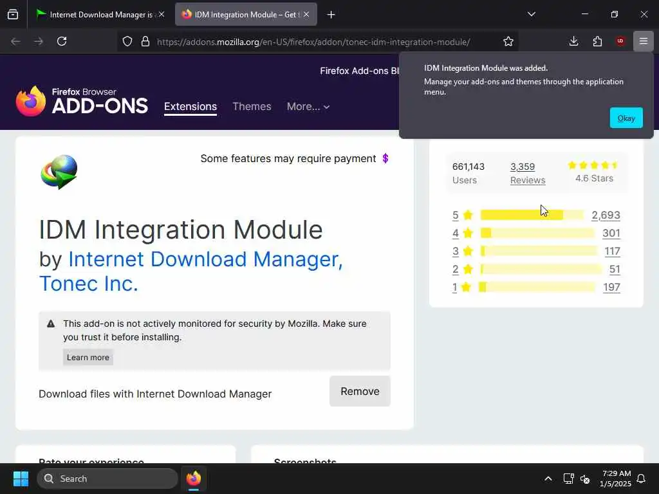Open the Tonec Inc. author link
Viewport: 659px width, 494px height.
tap(88, 284)
